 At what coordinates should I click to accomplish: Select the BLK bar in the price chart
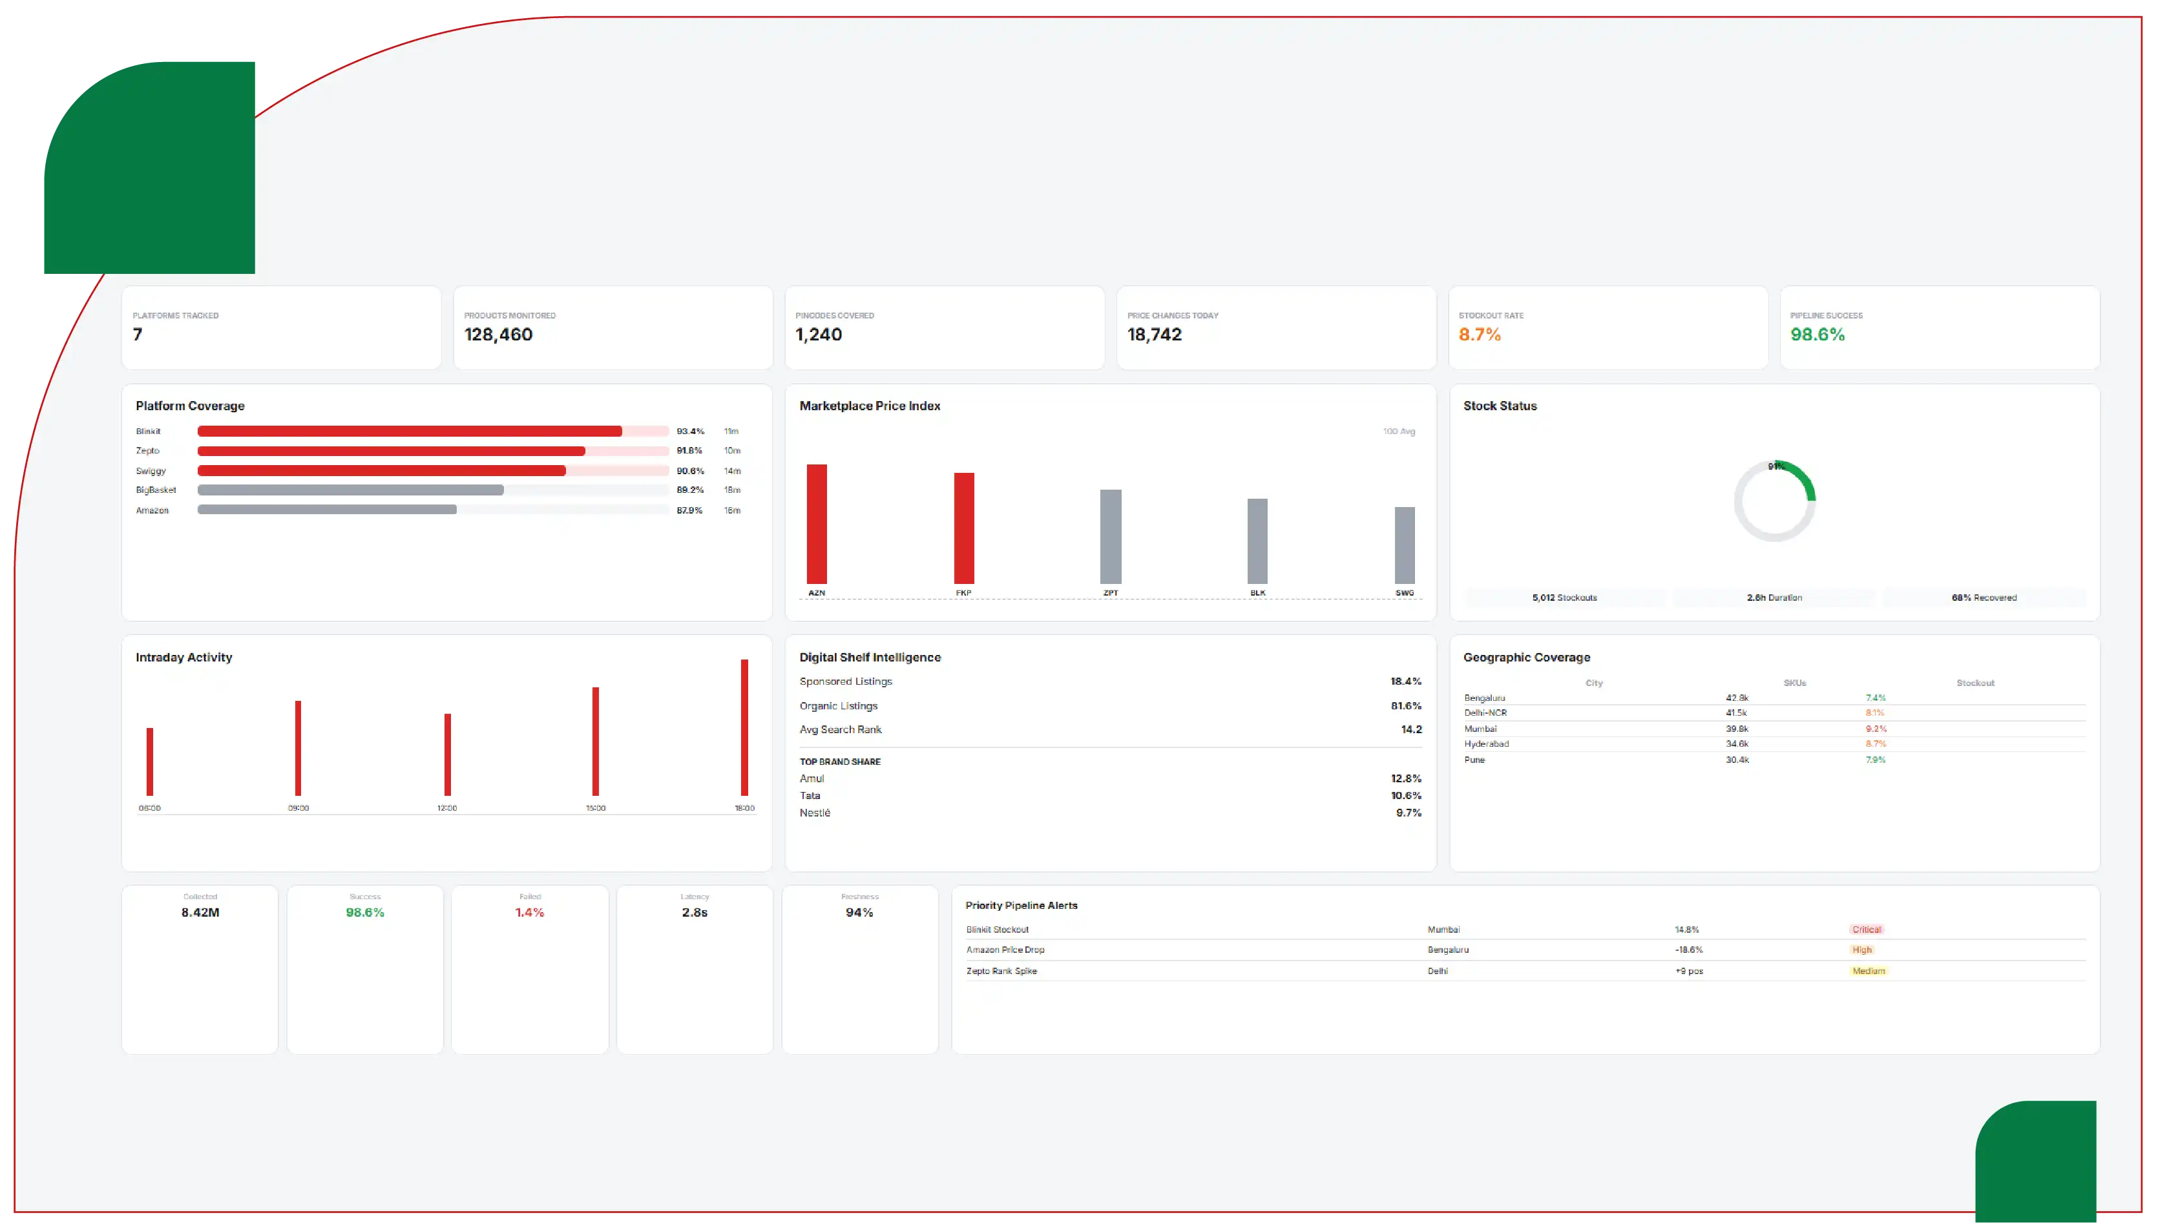click(1257, 541)
